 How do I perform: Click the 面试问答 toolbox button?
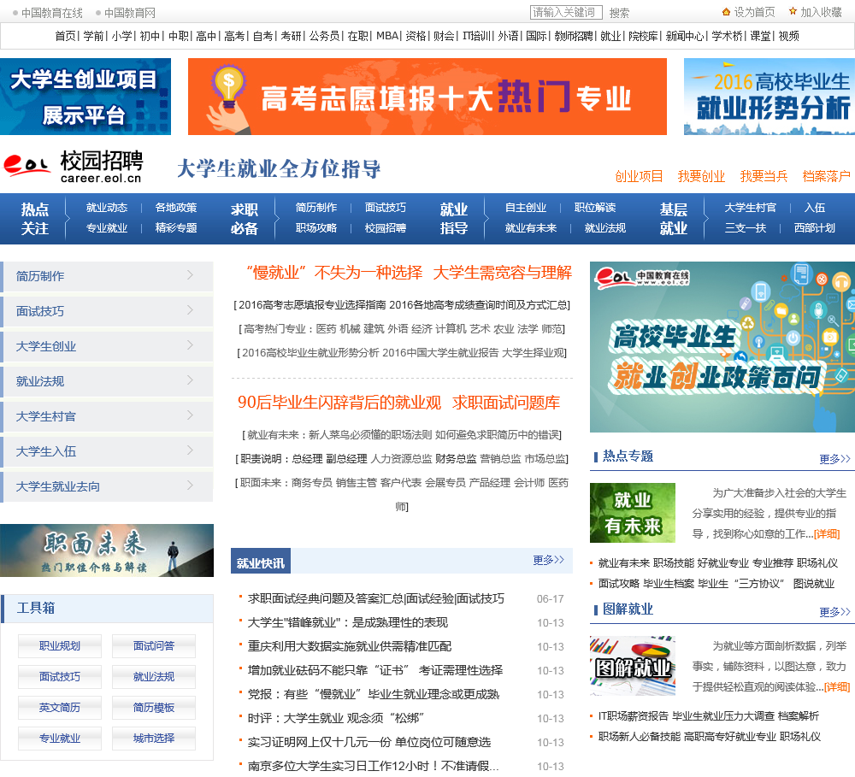pos(154,646)
